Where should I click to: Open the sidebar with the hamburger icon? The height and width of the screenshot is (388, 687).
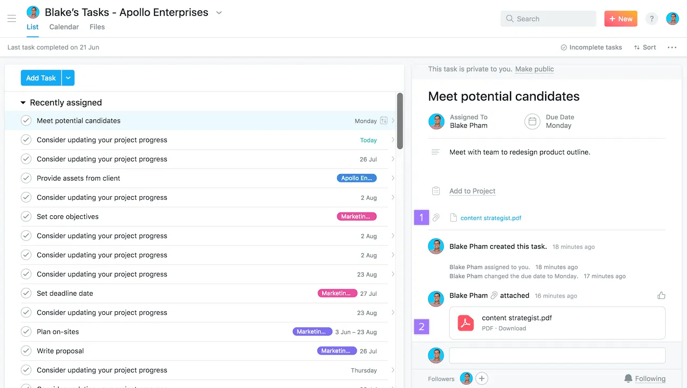click(x=12, y=19)
